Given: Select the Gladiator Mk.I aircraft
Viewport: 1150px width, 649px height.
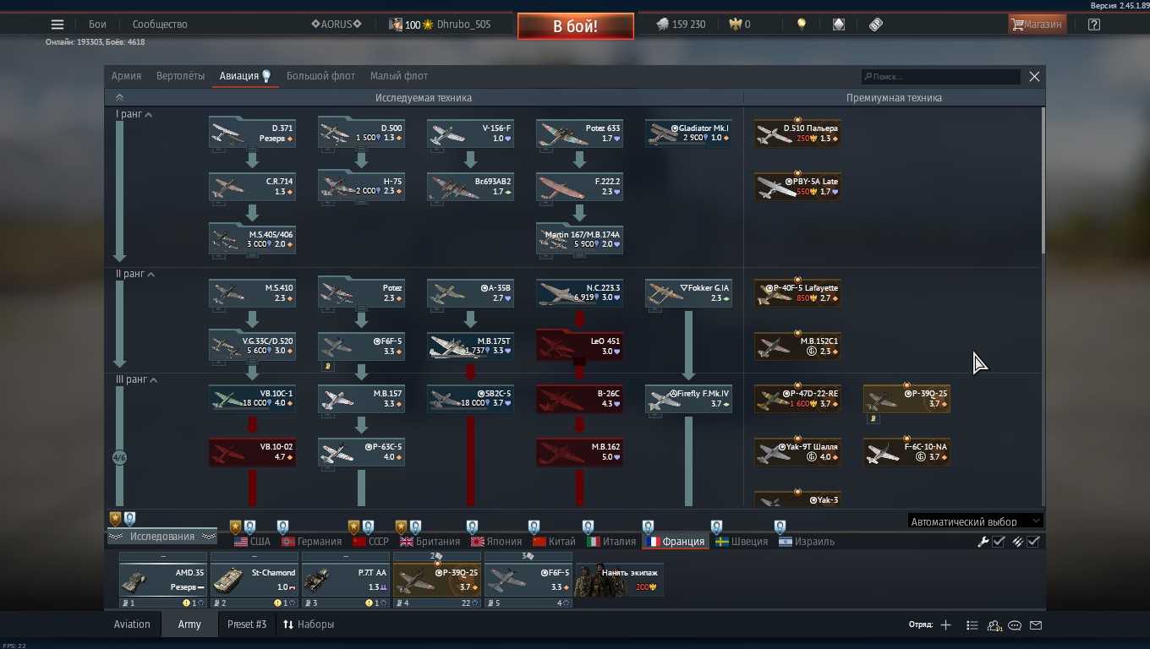Looking at the screenshot, I should click(688, 134).
